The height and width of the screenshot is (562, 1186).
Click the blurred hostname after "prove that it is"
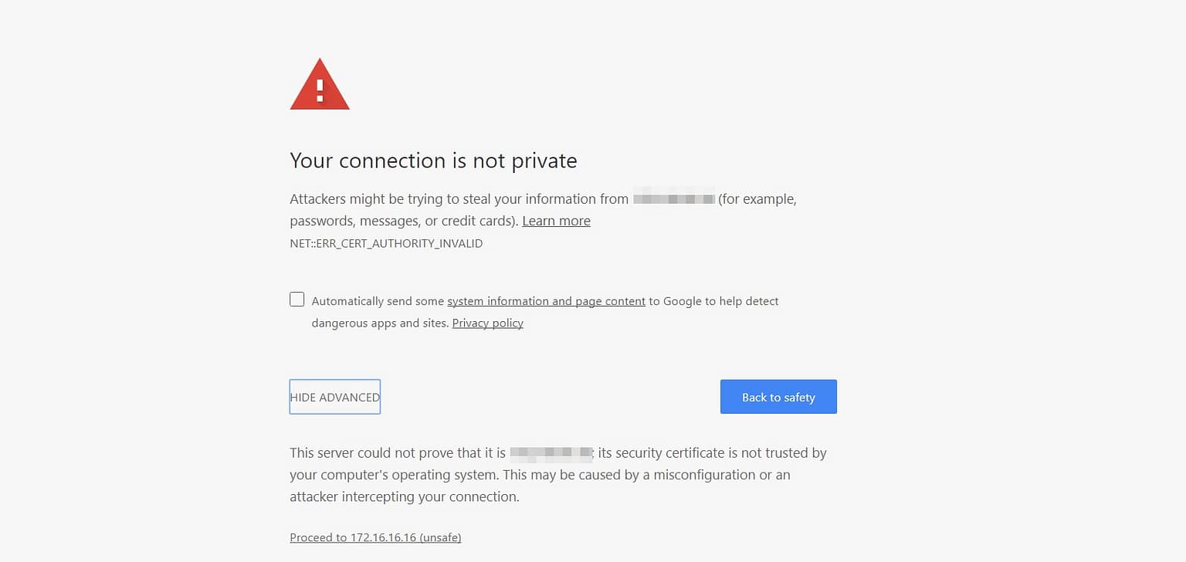[x=551, y=453]
